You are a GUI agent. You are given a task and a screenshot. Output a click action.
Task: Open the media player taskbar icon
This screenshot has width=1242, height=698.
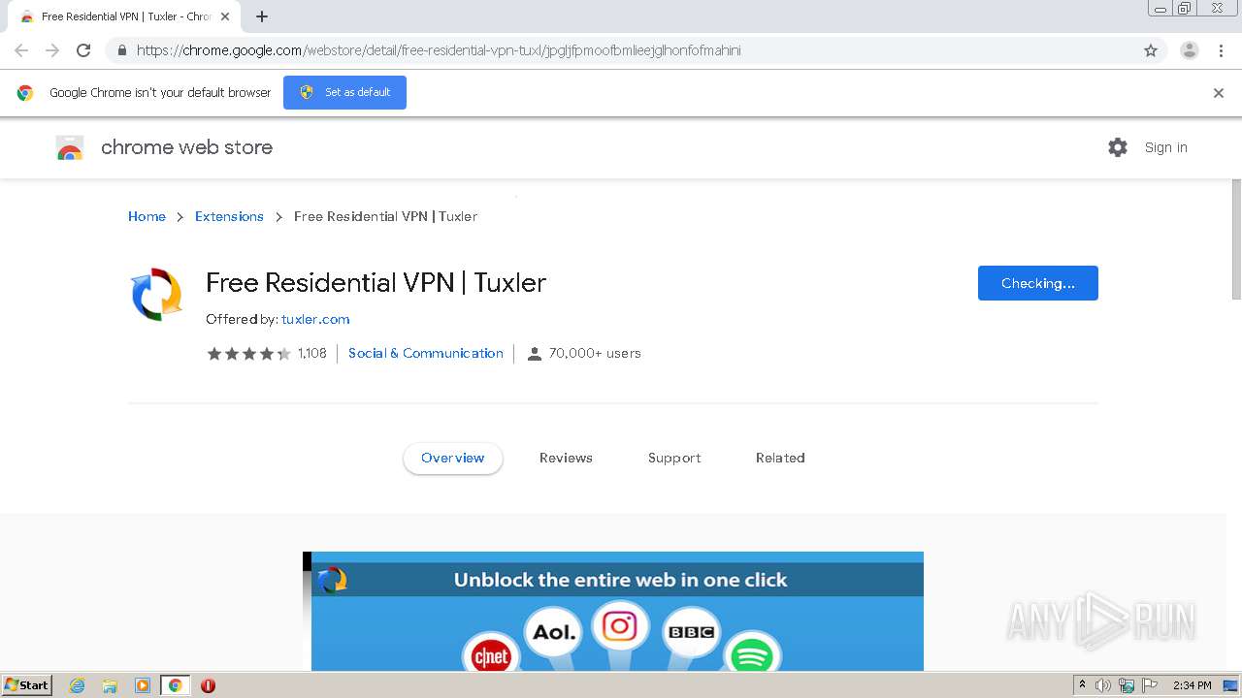142,685
